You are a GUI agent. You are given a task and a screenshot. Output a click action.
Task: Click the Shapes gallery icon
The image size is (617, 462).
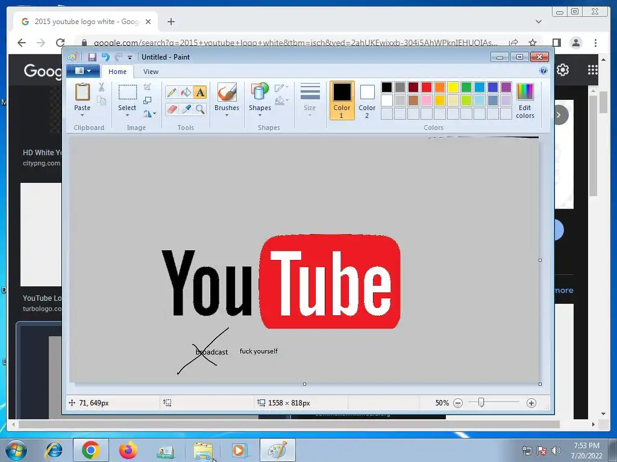(x=260, y=92)
